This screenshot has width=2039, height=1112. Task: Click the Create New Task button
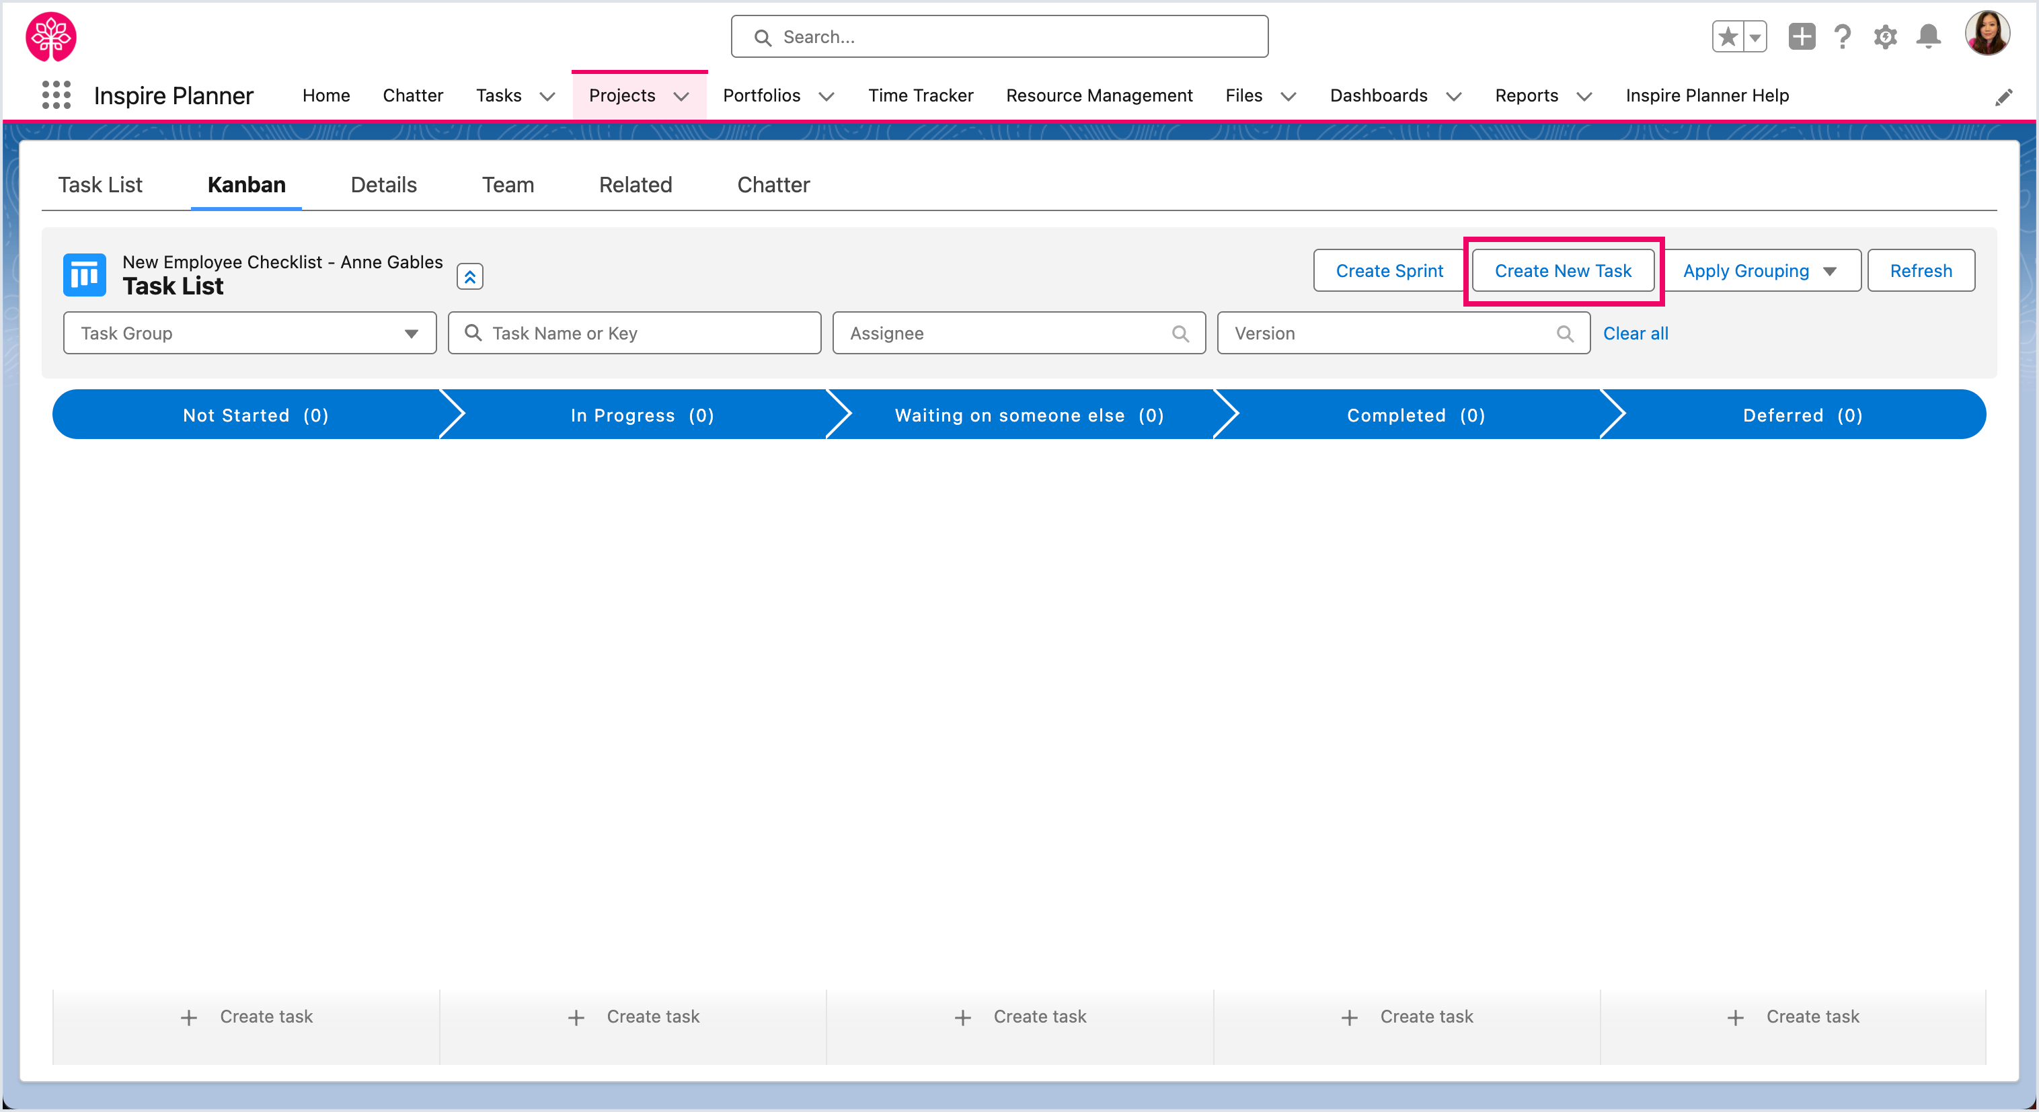pyautogui.click(x=1562, y=271)
